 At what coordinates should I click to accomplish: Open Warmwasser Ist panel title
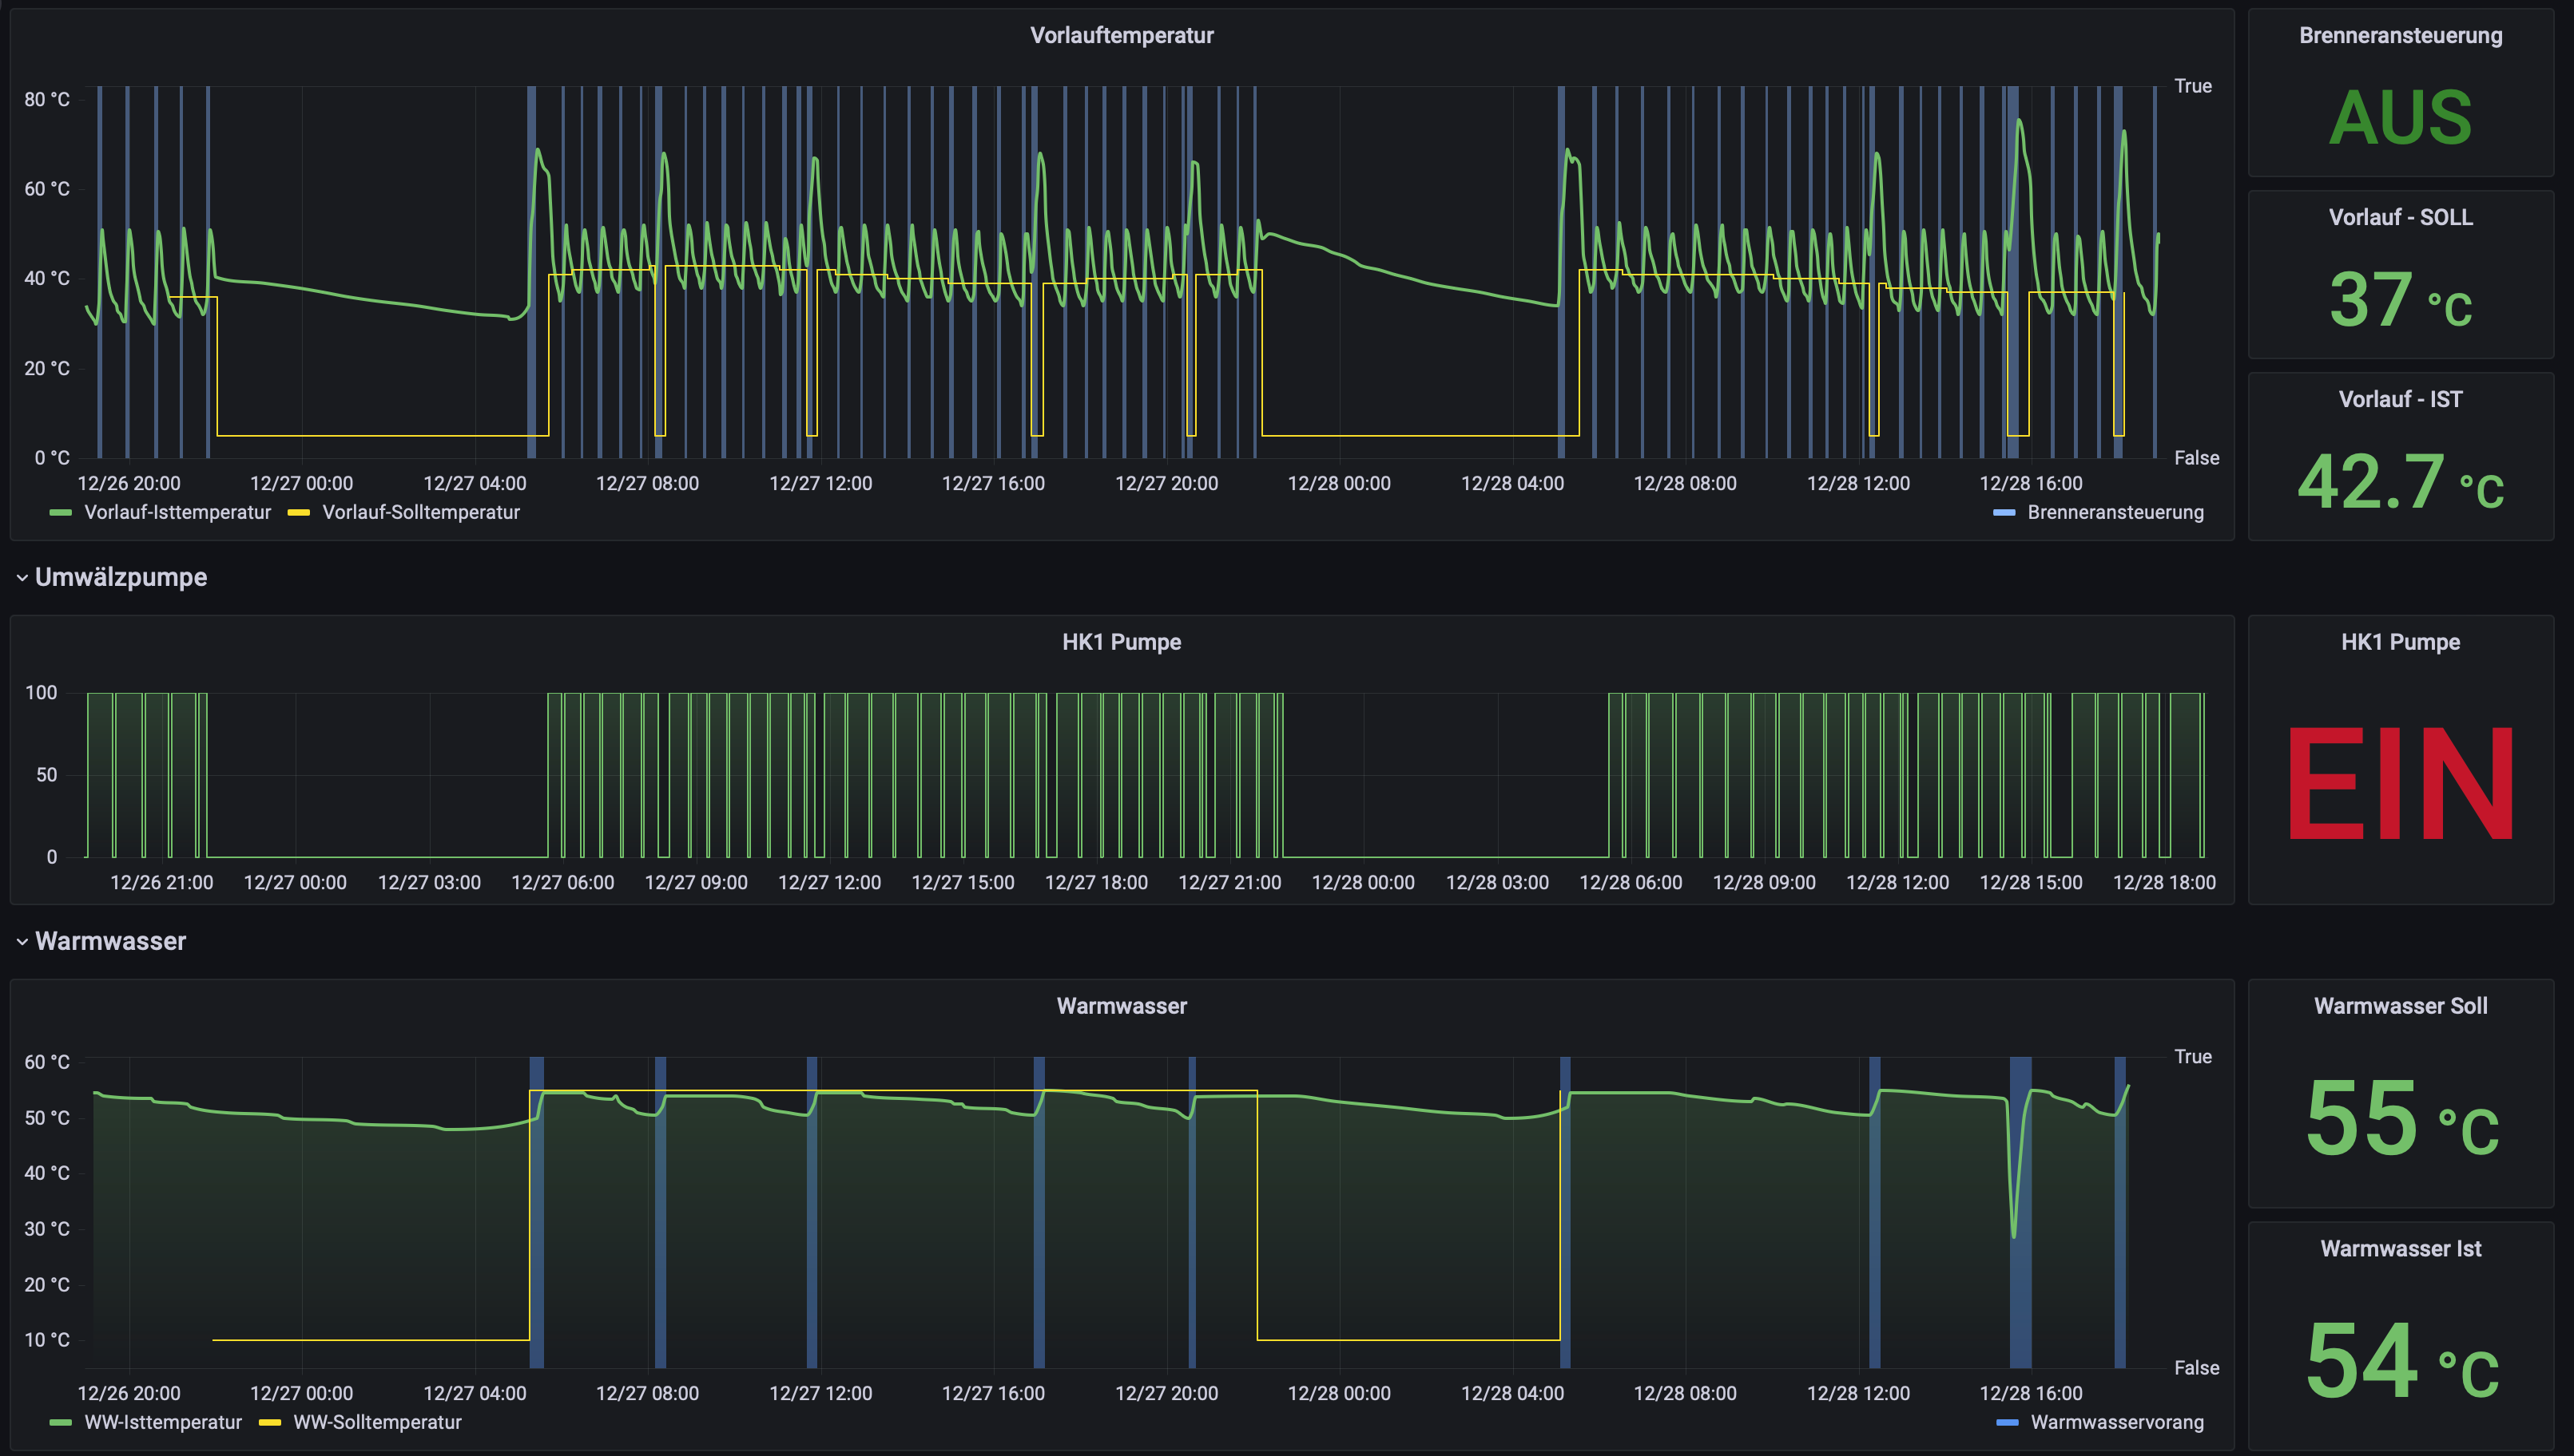2400,1249
